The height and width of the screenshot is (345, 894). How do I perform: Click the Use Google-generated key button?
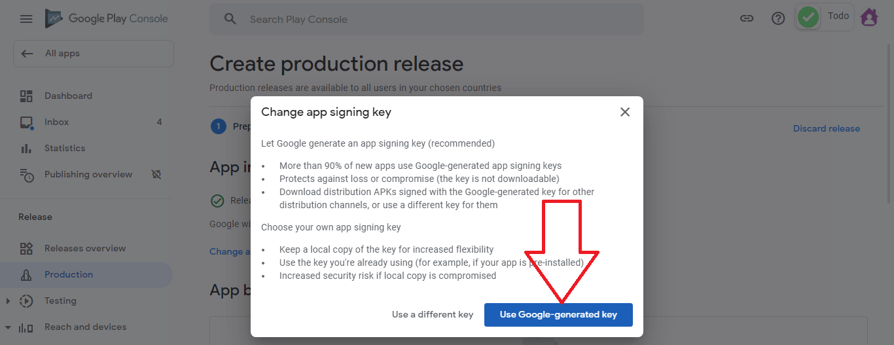(x=558, y=315)
